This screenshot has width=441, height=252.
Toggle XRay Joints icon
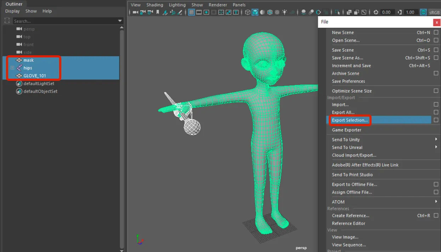tap(364, 12)
